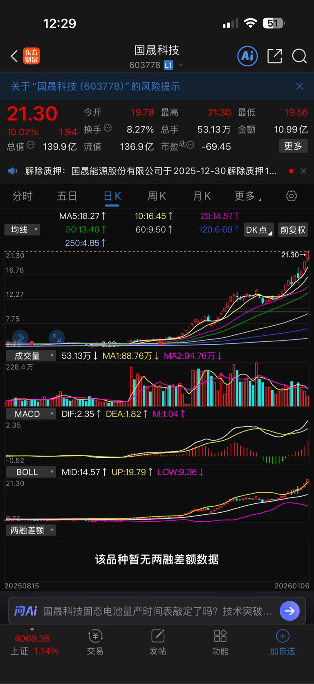Tap the 前复权 adjustment button
The image size is (314, 684).
pos(293,230)
